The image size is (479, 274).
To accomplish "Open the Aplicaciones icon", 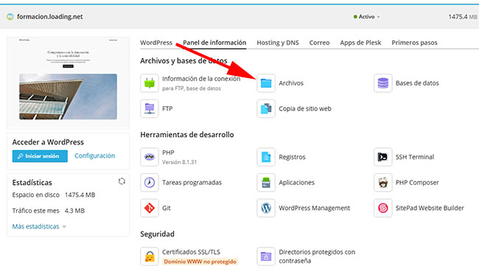I will [x=266, y=183].
